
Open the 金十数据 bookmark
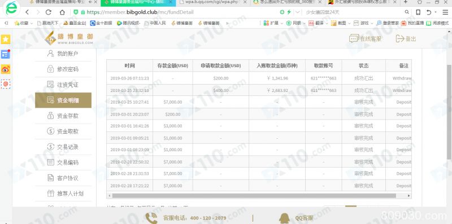pyautogui.click(x=101, y=23)
